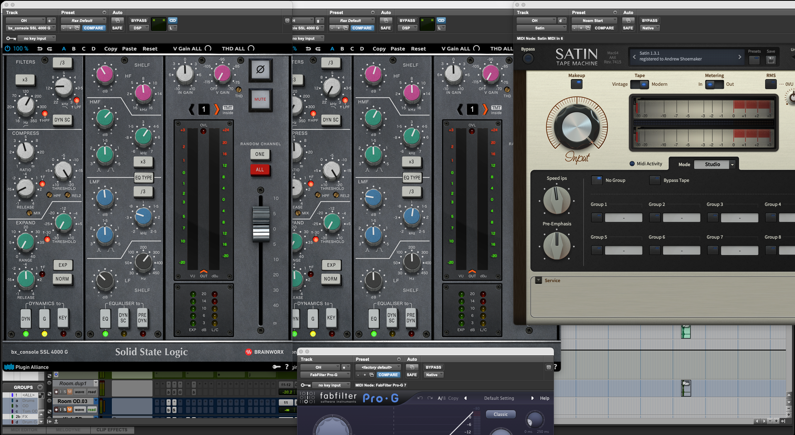
Task: Click the upload arrow icon below track list
Action: click(56, 421)
